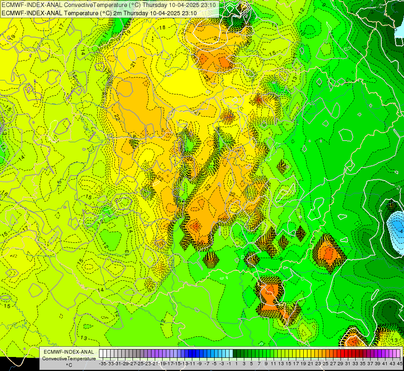The image size is (404, 371).
Task: Click the legend value label 45
Action: (399, 364)
